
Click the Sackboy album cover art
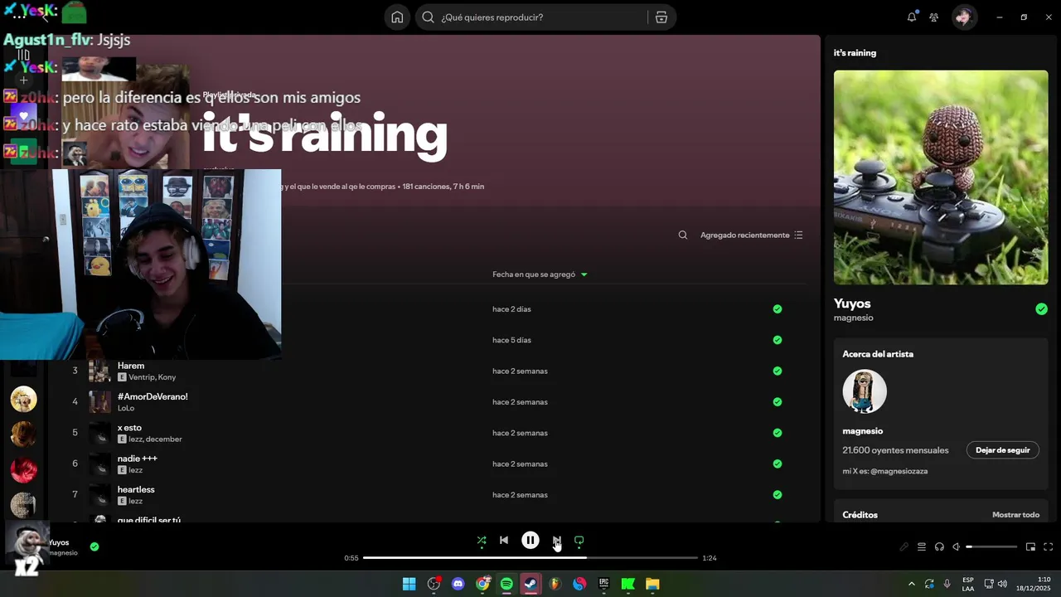(941, 177)
